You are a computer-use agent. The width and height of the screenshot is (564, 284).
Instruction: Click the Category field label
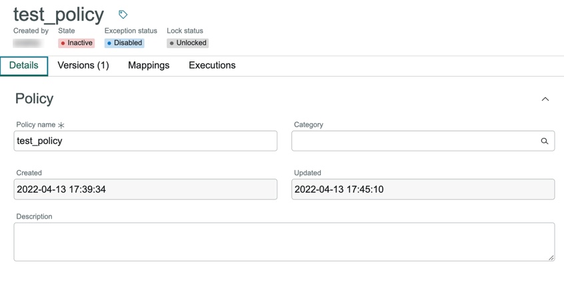click(x=308, y=125)
